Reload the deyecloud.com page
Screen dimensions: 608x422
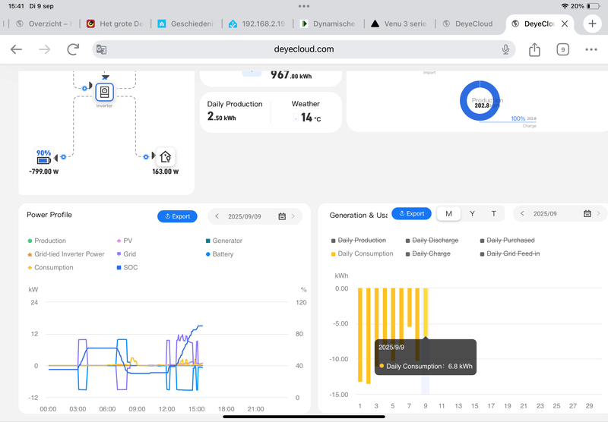click(73, 49)
